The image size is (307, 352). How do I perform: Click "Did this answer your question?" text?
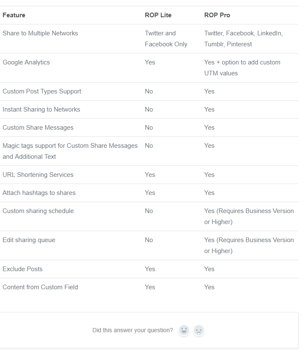(x=133, y=330)
